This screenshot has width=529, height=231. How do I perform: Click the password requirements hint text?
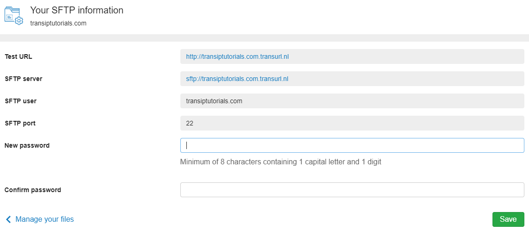click(281, 162)
